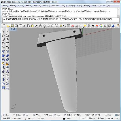Toggle the 中点 osnap checkbox

[35, 115]
